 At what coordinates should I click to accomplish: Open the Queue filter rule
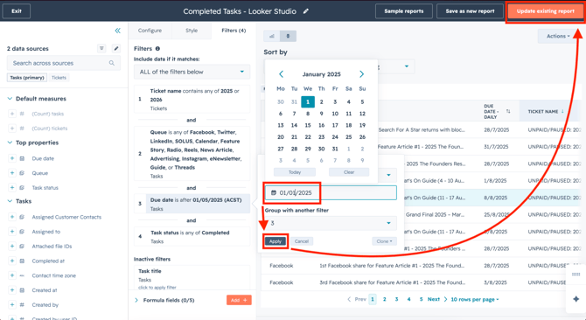(192, 154)
